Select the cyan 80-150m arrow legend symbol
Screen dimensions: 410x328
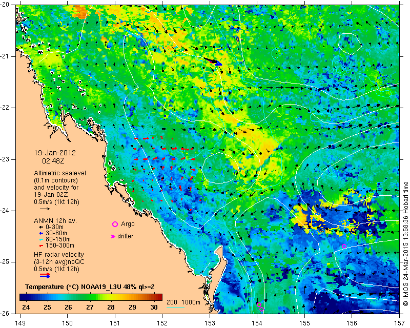click(41, 239)
